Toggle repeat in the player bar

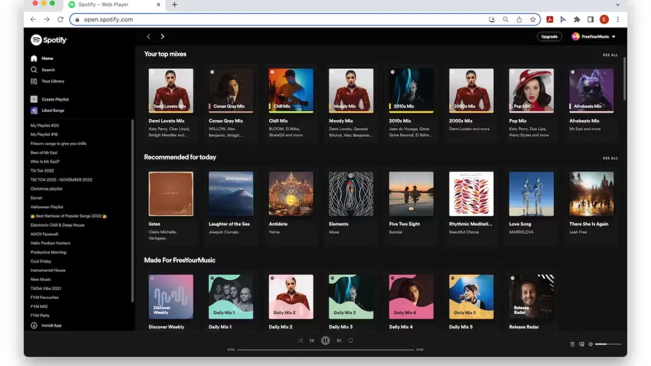coord(350,341)
